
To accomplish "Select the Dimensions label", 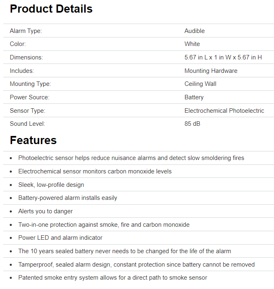I will click(x=26, y=57).
